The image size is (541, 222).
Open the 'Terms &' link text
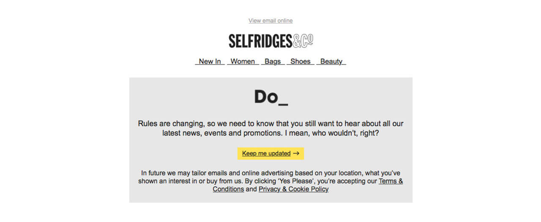pyautogui.click(x=391, y=181)
